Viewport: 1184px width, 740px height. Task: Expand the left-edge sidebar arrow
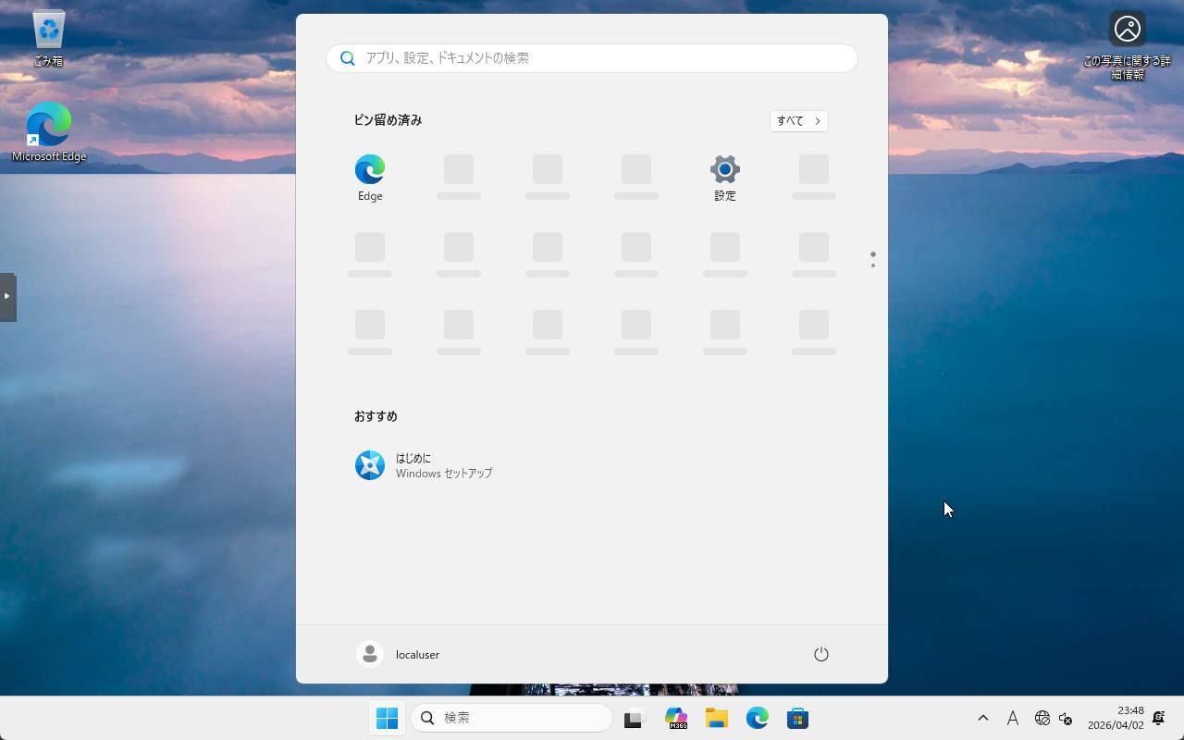(8, 295)
